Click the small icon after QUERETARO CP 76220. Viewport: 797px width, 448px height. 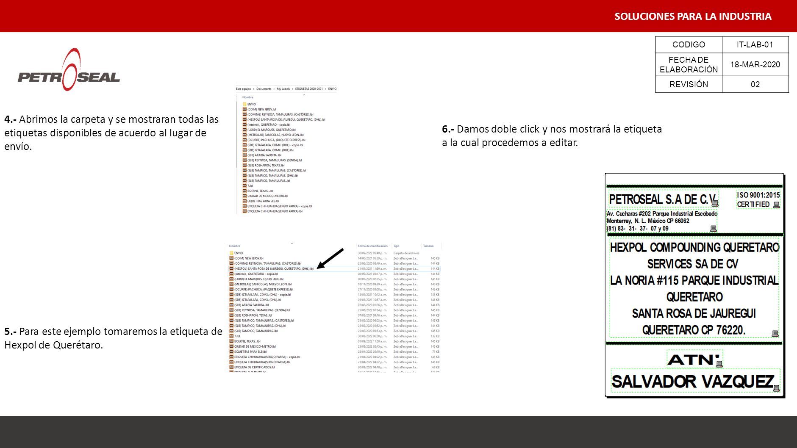[x=775, y=334]
